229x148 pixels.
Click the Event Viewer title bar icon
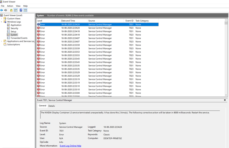(1, 2)
